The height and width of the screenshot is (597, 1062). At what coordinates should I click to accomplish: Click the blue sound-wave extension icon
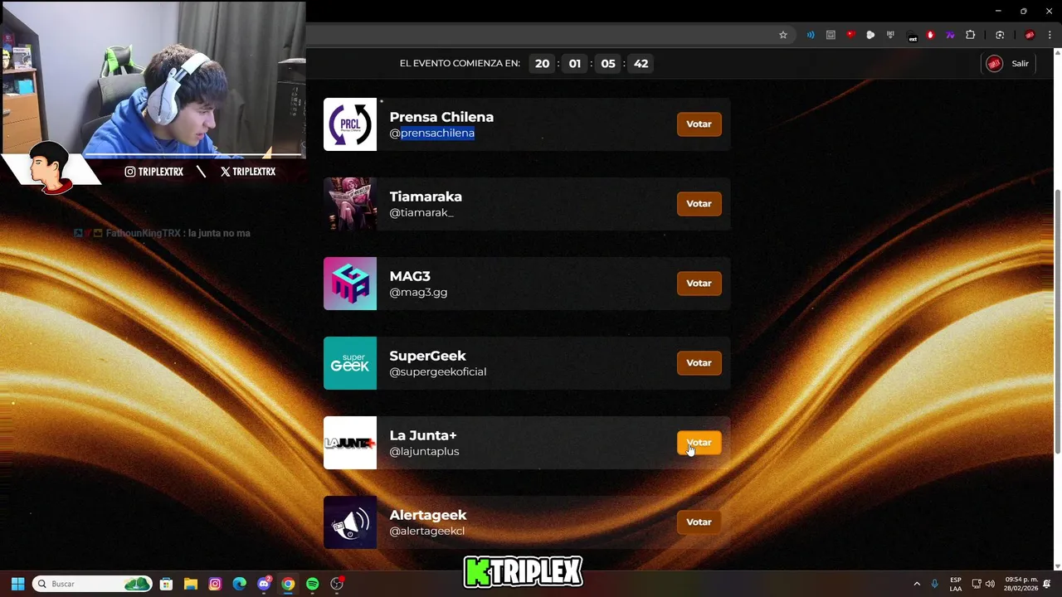pyautogui.click(x=811, y=35)
